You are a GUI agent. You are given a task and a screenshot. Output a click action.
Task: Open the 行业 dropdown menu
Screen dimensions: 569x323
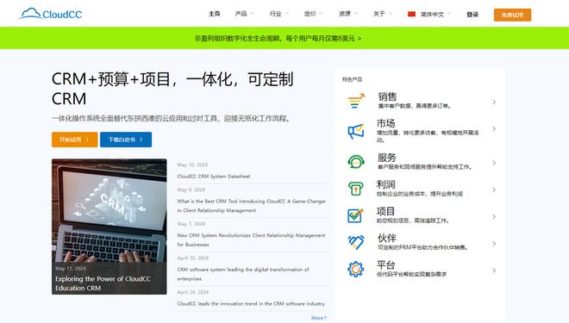279,14
